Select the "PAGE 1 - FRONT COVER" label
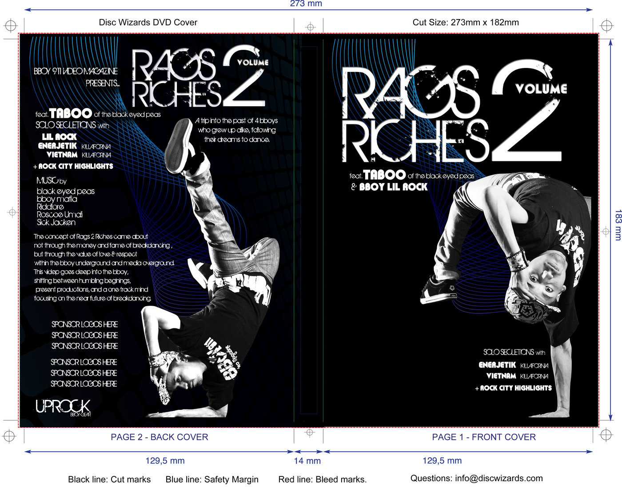This screenshot has width=622, height=487. (x=484, y=437)
